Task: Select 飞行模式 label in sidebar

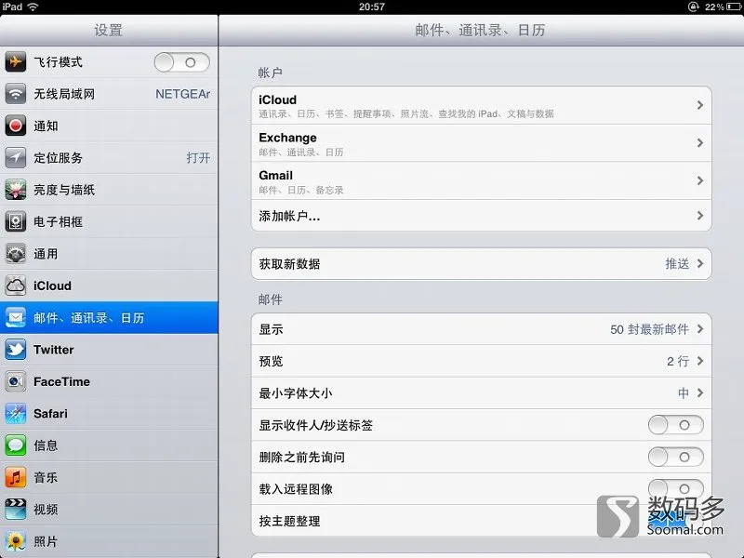Action: (58, 62)
